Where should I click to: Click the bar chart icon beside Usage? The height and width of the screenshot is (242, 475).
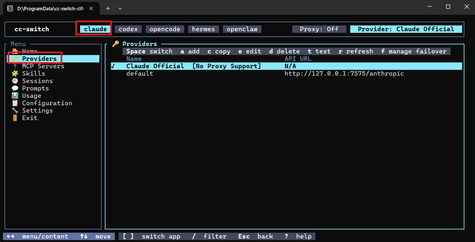pyautogui.click(x=15, y=96)
